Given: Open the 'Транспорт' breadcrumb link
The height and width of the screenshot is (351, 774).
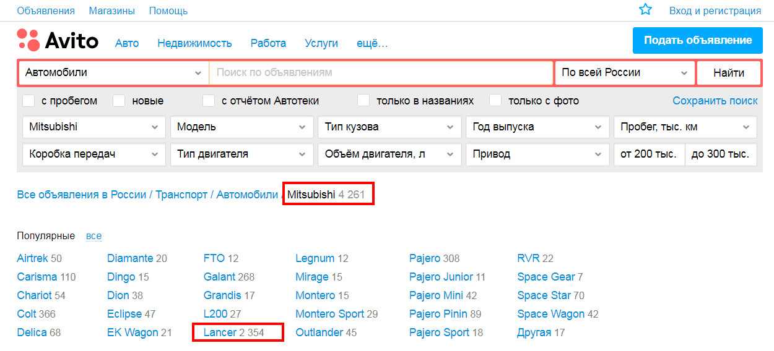Looking at the screenshot, I should [x=181, y=195].
